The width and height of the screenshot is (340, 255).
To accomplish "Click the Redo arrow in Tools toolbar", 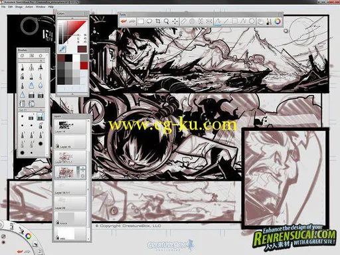I will (x=132, y=21).
